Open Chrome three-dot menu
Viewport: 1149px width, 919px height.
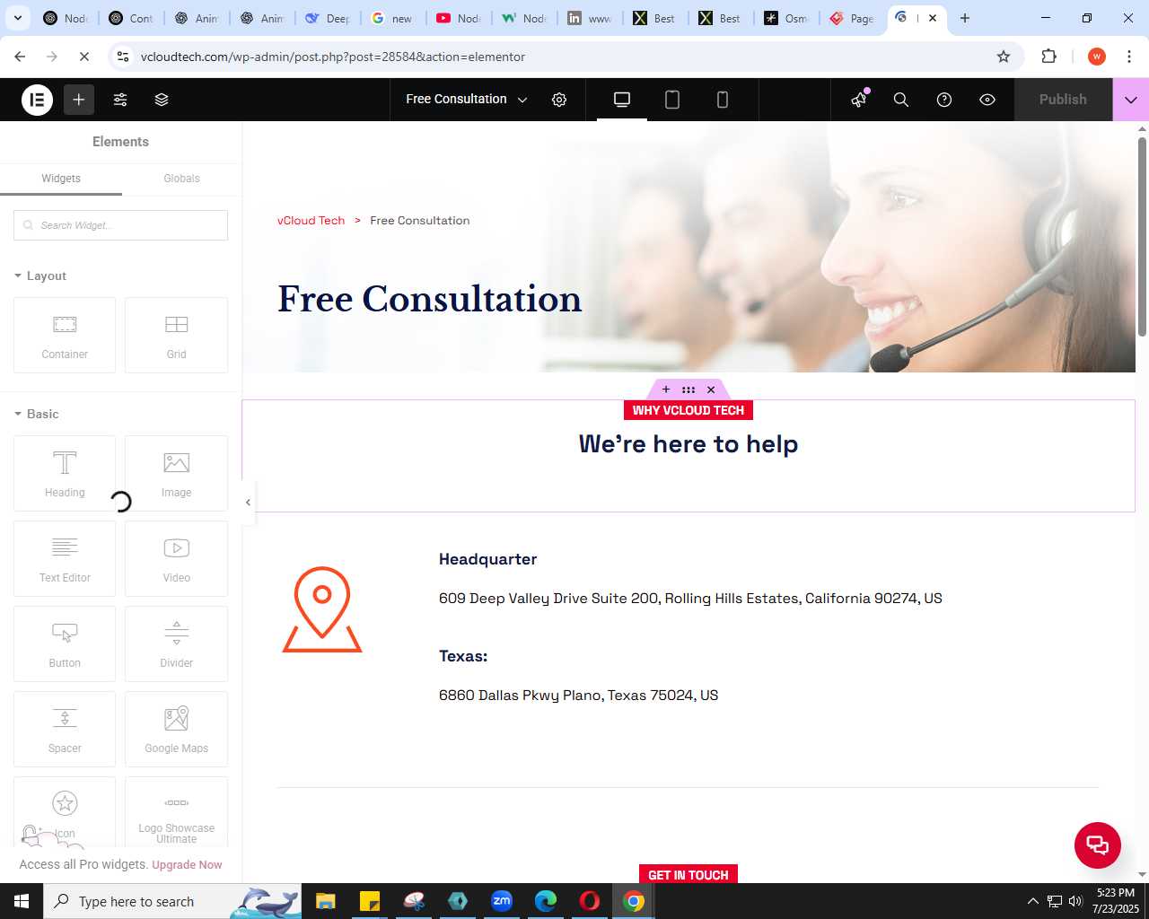tap(1129, 57)
